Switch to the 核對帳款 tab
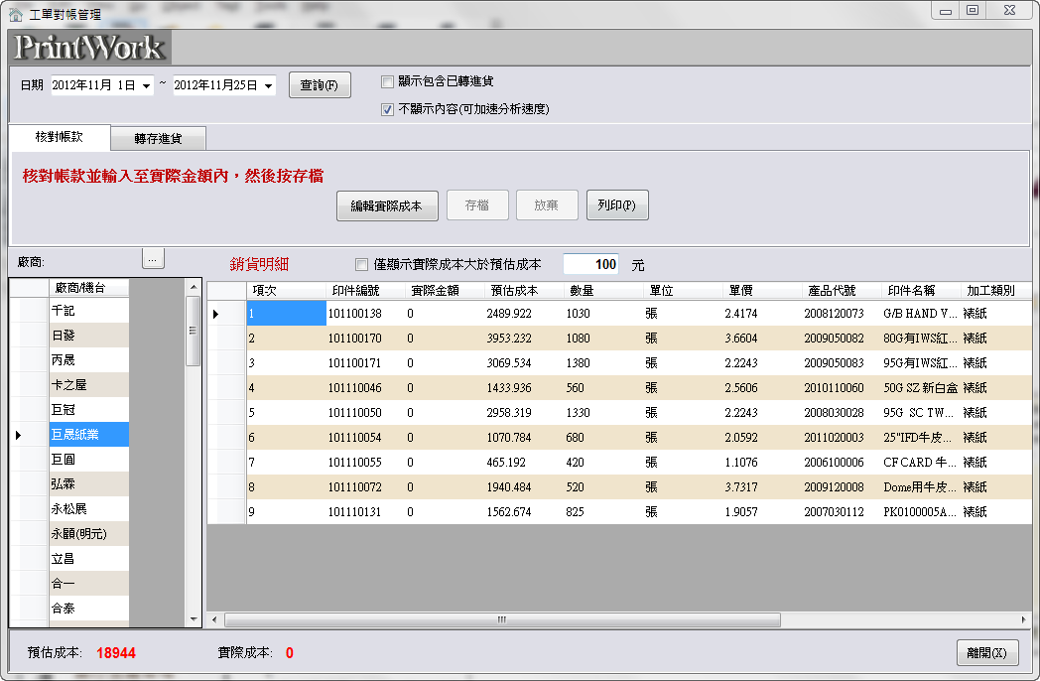The width and height of the screenshot is (1040, 681). point(60,137)
